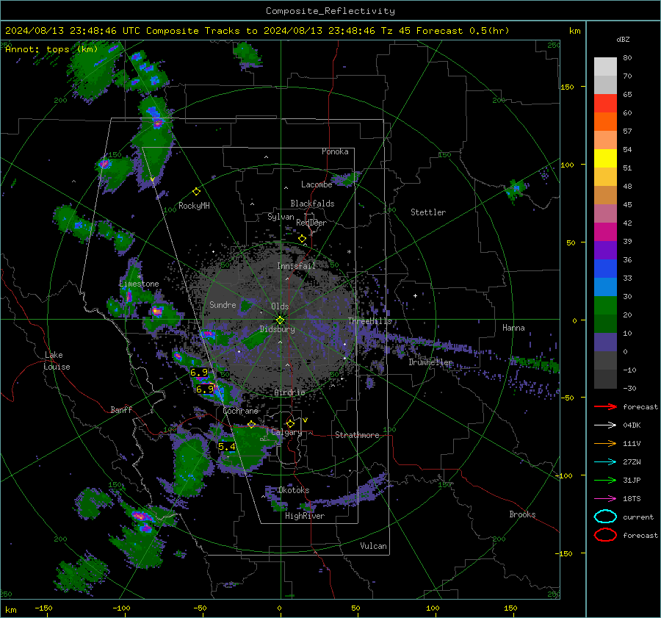Screen dimensions: 661x618
Task: Click the cyan current ellipse legend icon
Action: [605, 517]
